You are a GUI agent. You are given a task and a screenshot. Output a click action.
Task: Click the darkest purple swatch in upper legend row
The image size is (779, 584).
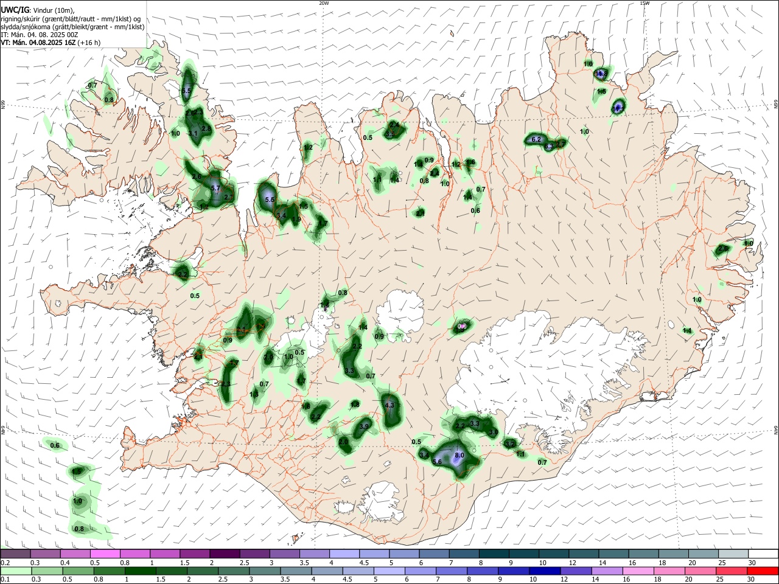(x=224, y=554)
